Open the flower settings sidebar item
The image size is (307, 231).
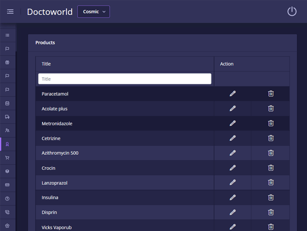pos(7,226)
